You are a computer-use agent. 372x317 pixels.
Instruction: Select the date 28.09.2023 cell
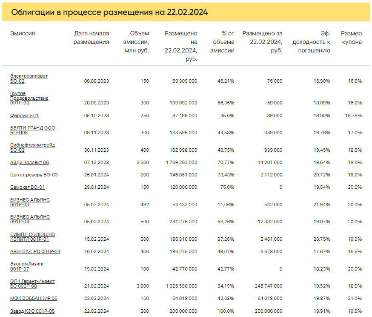pos(96,103)
